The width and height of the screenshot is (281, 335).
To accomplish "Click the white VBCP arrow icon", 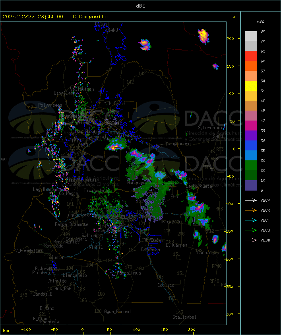I will 251,200.
